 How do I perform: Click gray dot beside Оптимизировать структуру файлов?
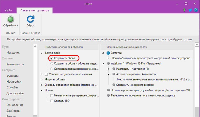108,90
